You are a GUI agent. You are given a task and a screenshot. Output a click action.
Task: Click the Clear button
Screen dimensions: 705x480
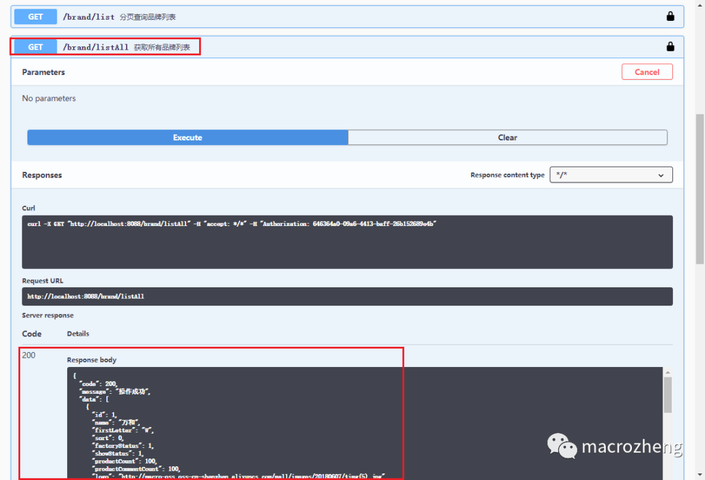pyautogui.click(x=507, y=138)
